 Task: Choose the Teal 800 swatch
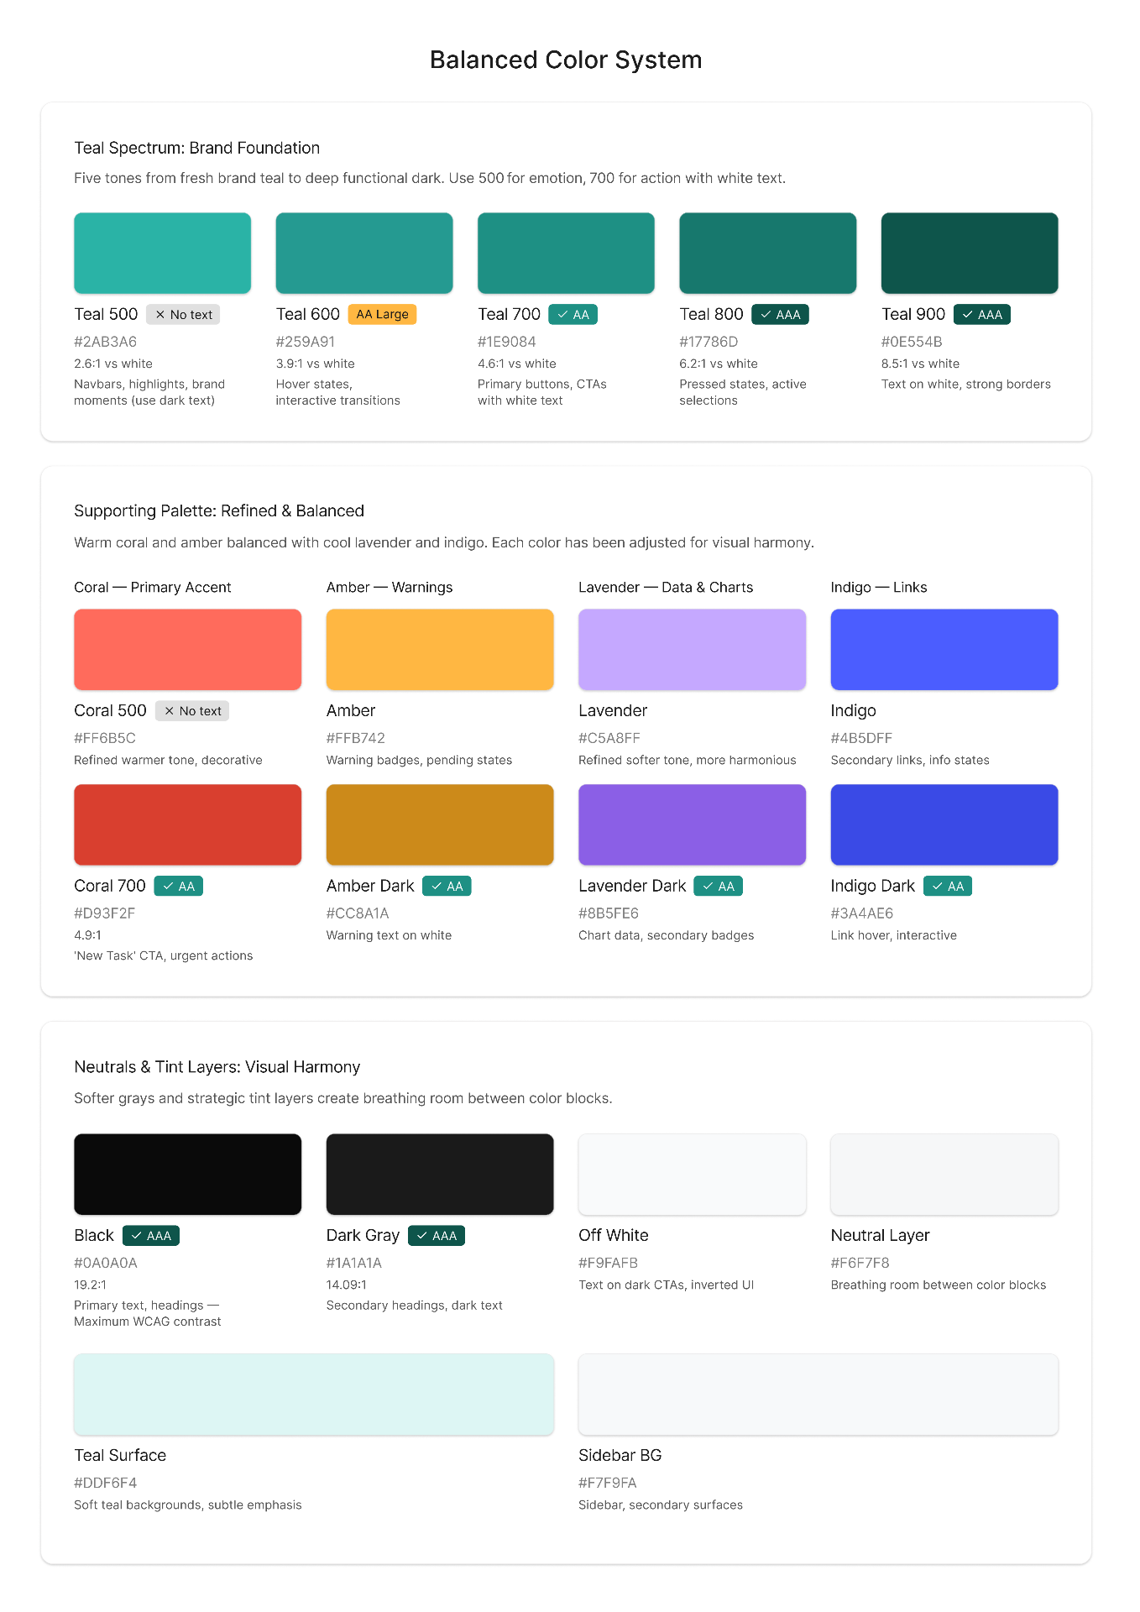(768, 253)
